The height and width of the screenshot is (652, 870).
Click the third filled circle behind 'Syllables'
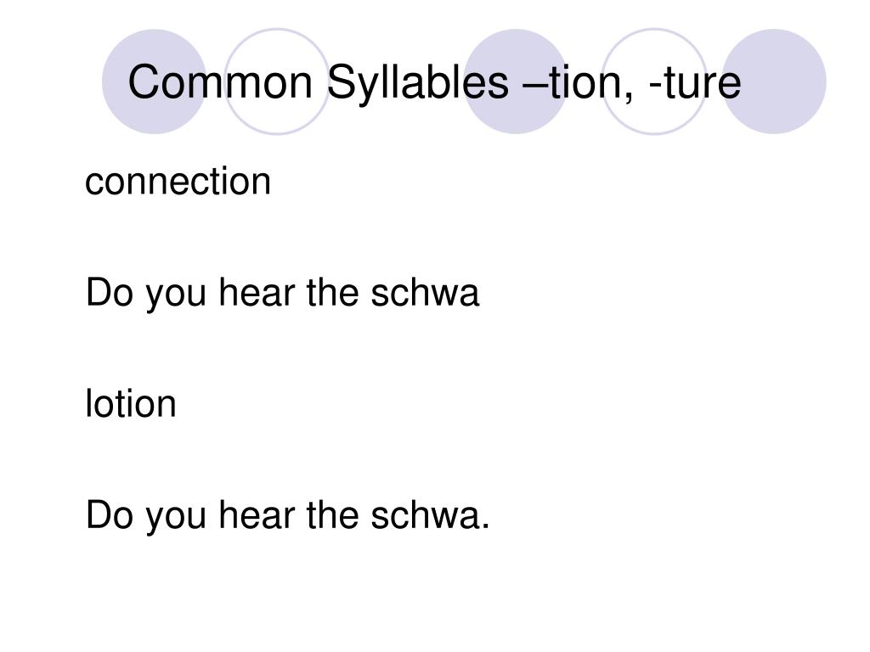[516, 81]
